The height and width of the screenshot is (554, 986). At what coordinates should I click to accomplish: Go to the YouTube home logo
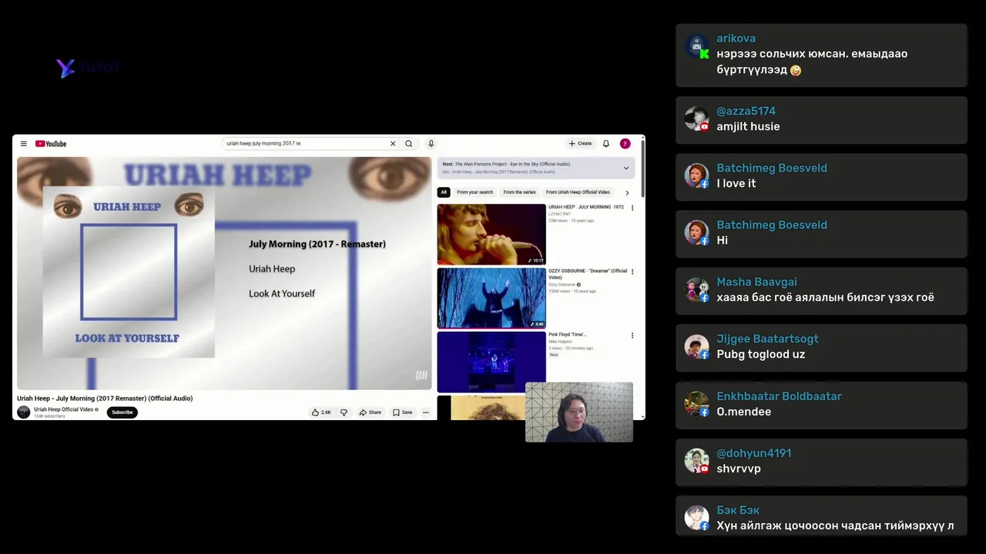tap(51, 144)
